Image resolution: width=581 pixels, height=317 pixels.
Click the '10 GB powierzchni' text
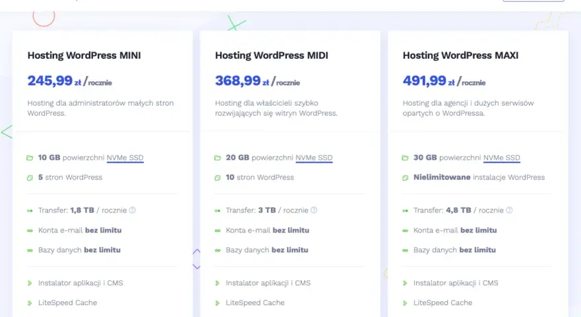pyautogui.click(x=71, y=158)
